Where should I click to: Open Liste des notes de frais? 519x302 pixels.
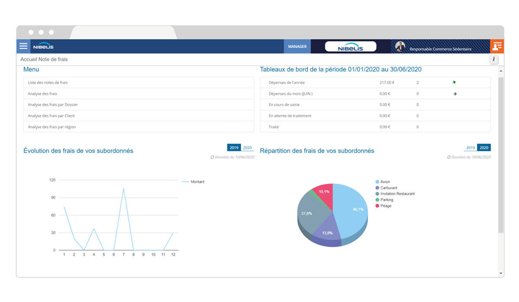pos(48,82)
